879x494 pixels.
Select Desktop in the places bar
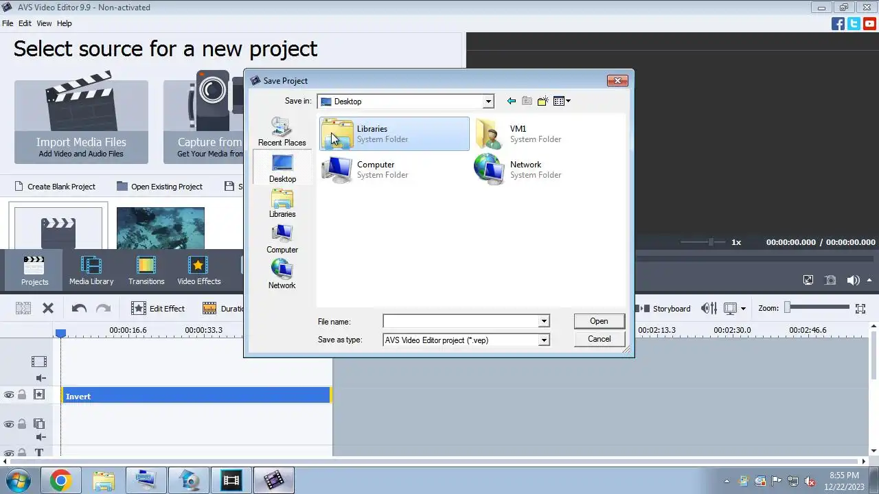(x=282, y=168)
